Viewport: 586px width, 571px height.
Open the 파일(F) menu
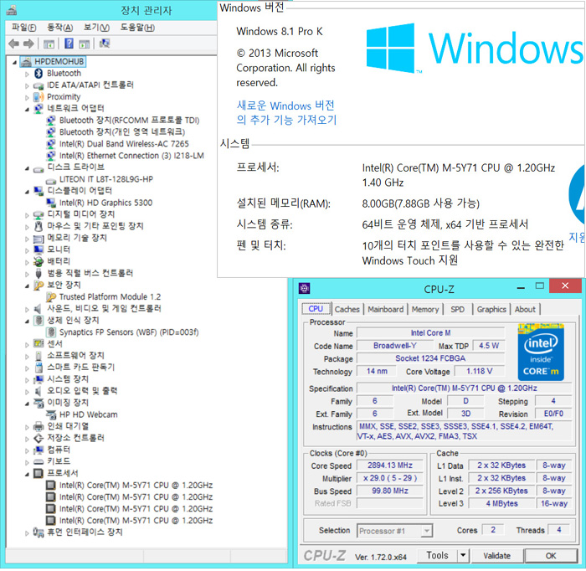pos(24,28)
